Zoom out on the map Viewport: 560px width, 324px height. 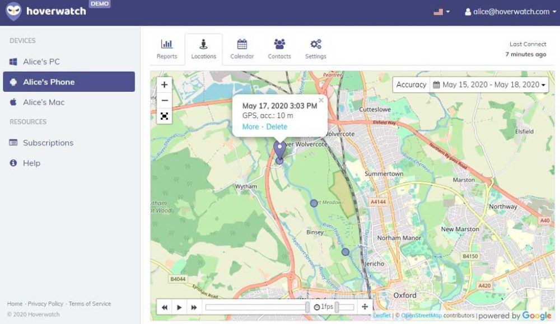pyautogui.click(x=164, y=101)
